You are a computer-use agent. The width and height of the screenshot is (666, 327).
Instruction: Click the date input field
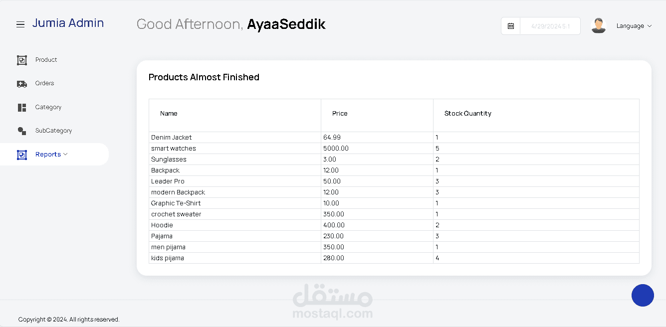click(x=550, y=26)
